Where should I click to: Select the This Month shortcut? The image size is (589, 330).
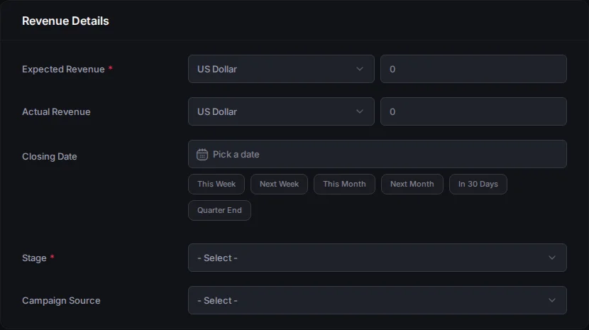(344, 185)
